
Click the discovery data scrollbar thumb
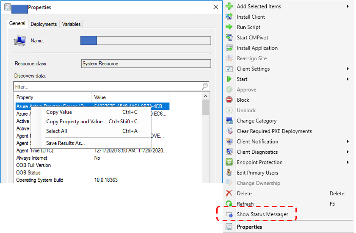(205, 107)
